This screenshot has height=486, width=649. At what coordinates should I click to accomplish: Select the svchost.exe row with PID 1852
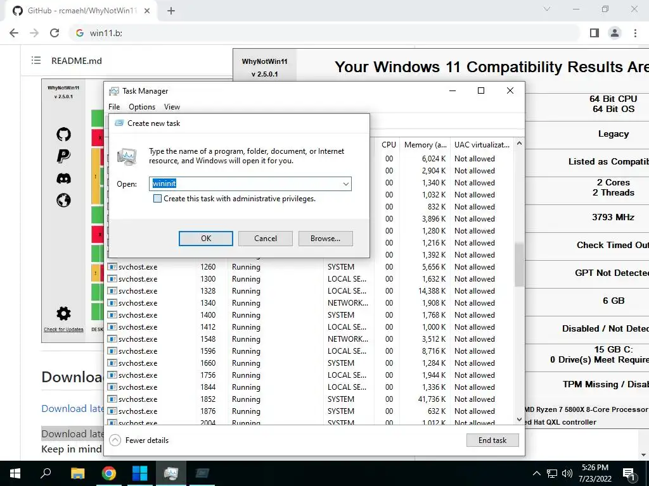click(x=311, y=399)
